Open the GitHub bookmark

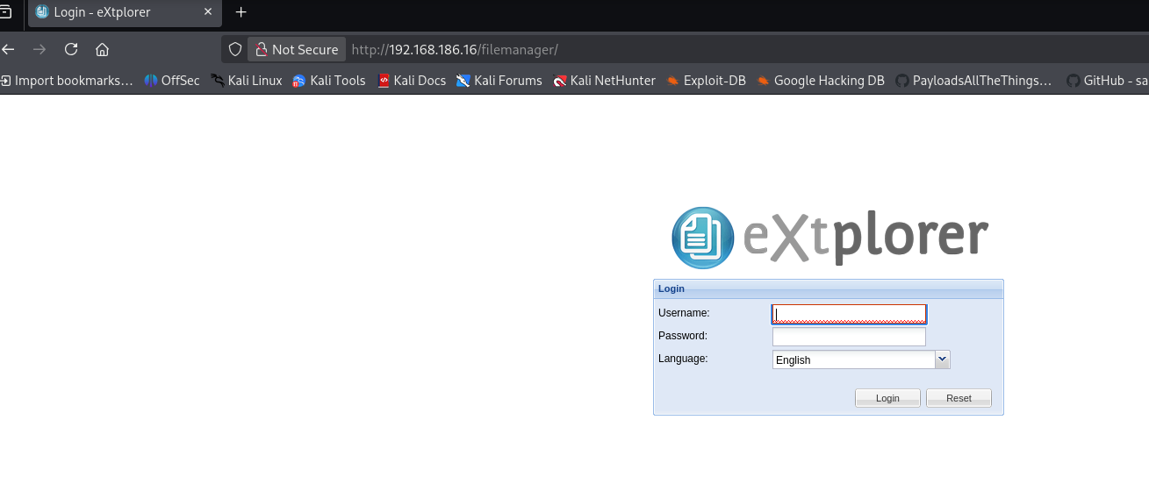(x=1108, y=81)
